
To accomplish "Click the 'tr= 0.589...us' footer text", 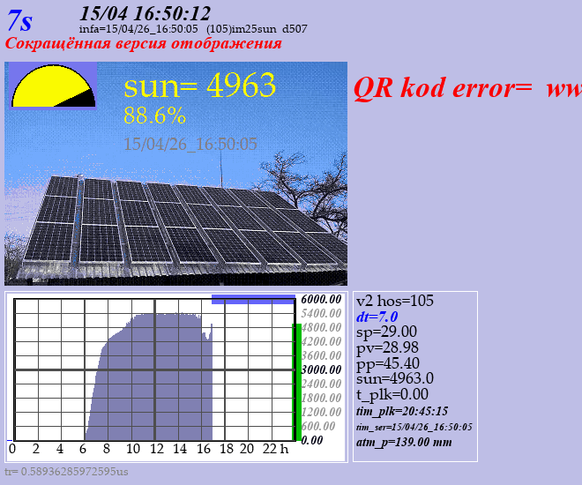I will coord(66,472).
